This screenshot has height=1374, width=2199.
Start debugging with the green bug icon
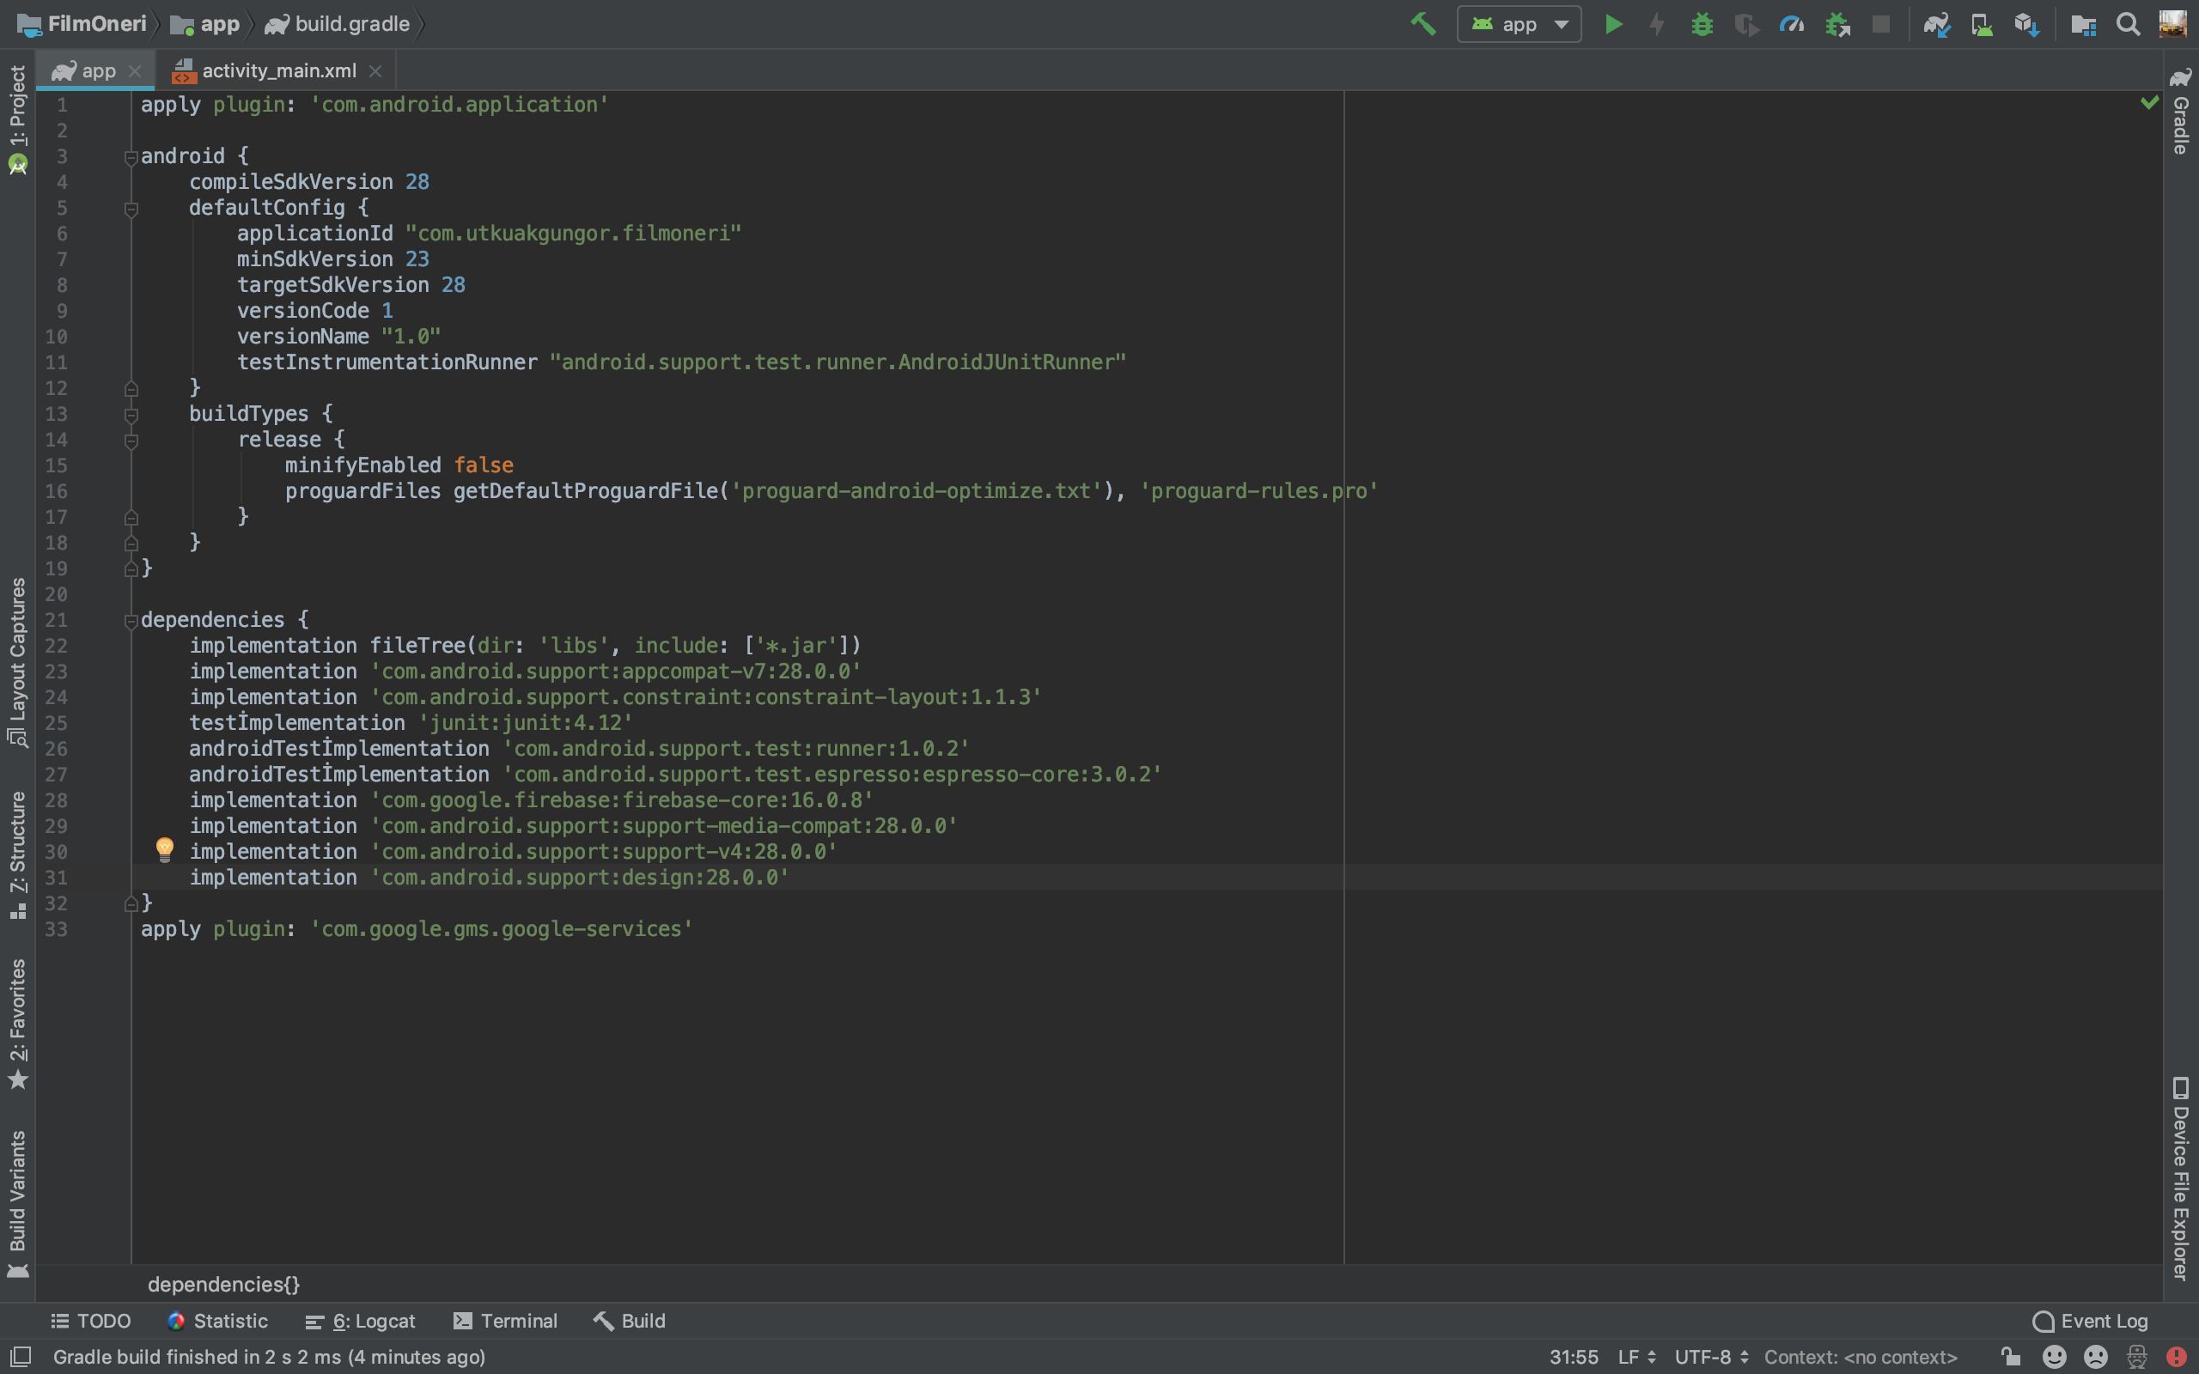coord(1702,25)
